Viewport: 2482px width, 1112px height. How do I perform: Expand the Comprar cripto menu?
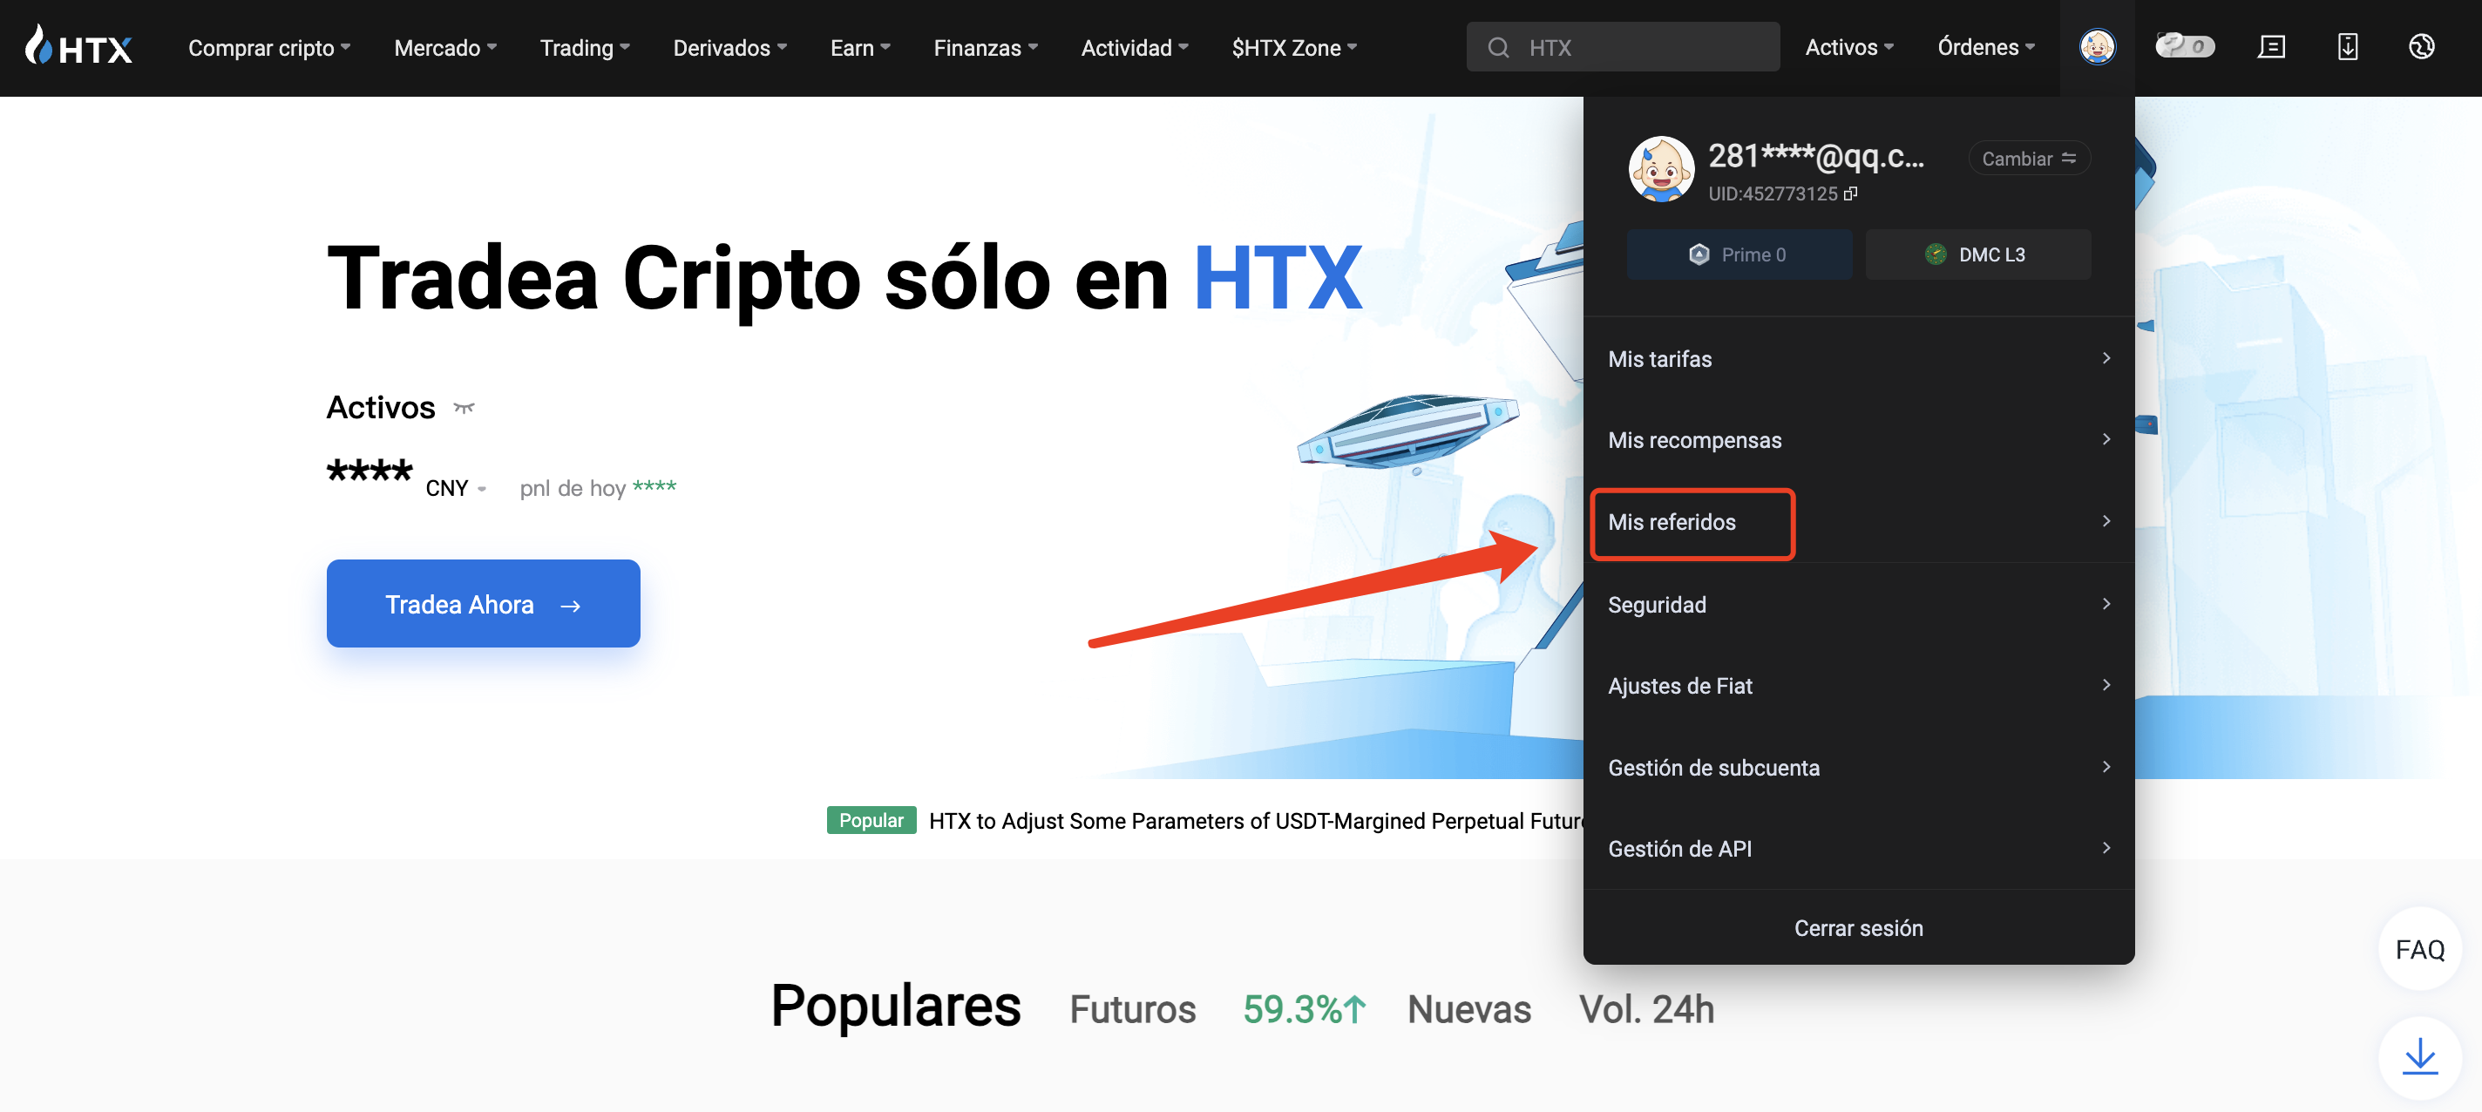click(268, 47)
